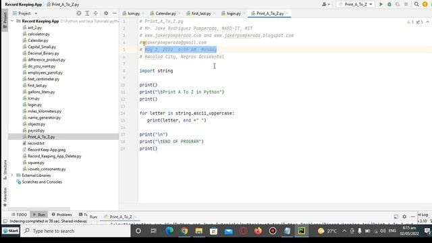Click the print("\tEND OF PROGRAM") code line
Image resolution: width=432 pixels, height=243 pixels.
[x=171, y=141]
